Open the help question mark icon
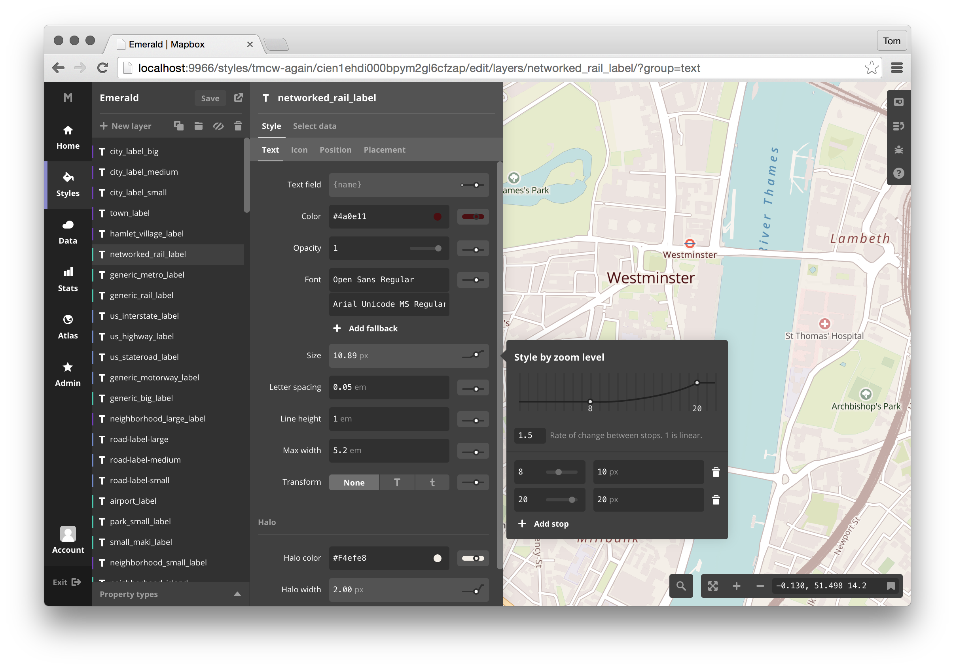 [898, 173]
